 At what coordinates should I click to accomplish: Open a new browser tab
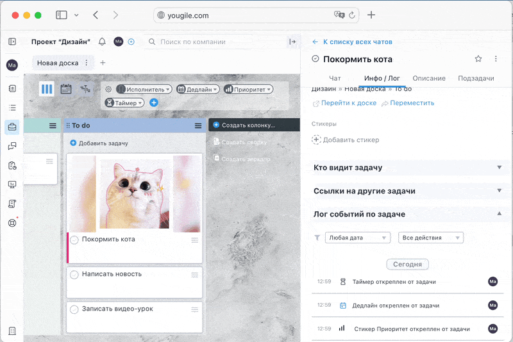371,15
